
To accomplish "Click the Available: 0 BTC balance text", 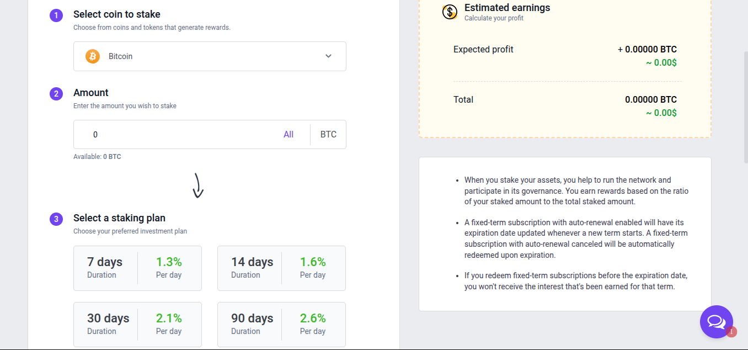I will click(97, 157).
